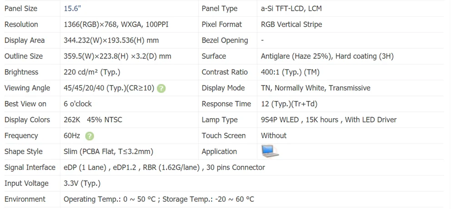Click the Outline Size dimensions value
454x209 pixels.
117,56
